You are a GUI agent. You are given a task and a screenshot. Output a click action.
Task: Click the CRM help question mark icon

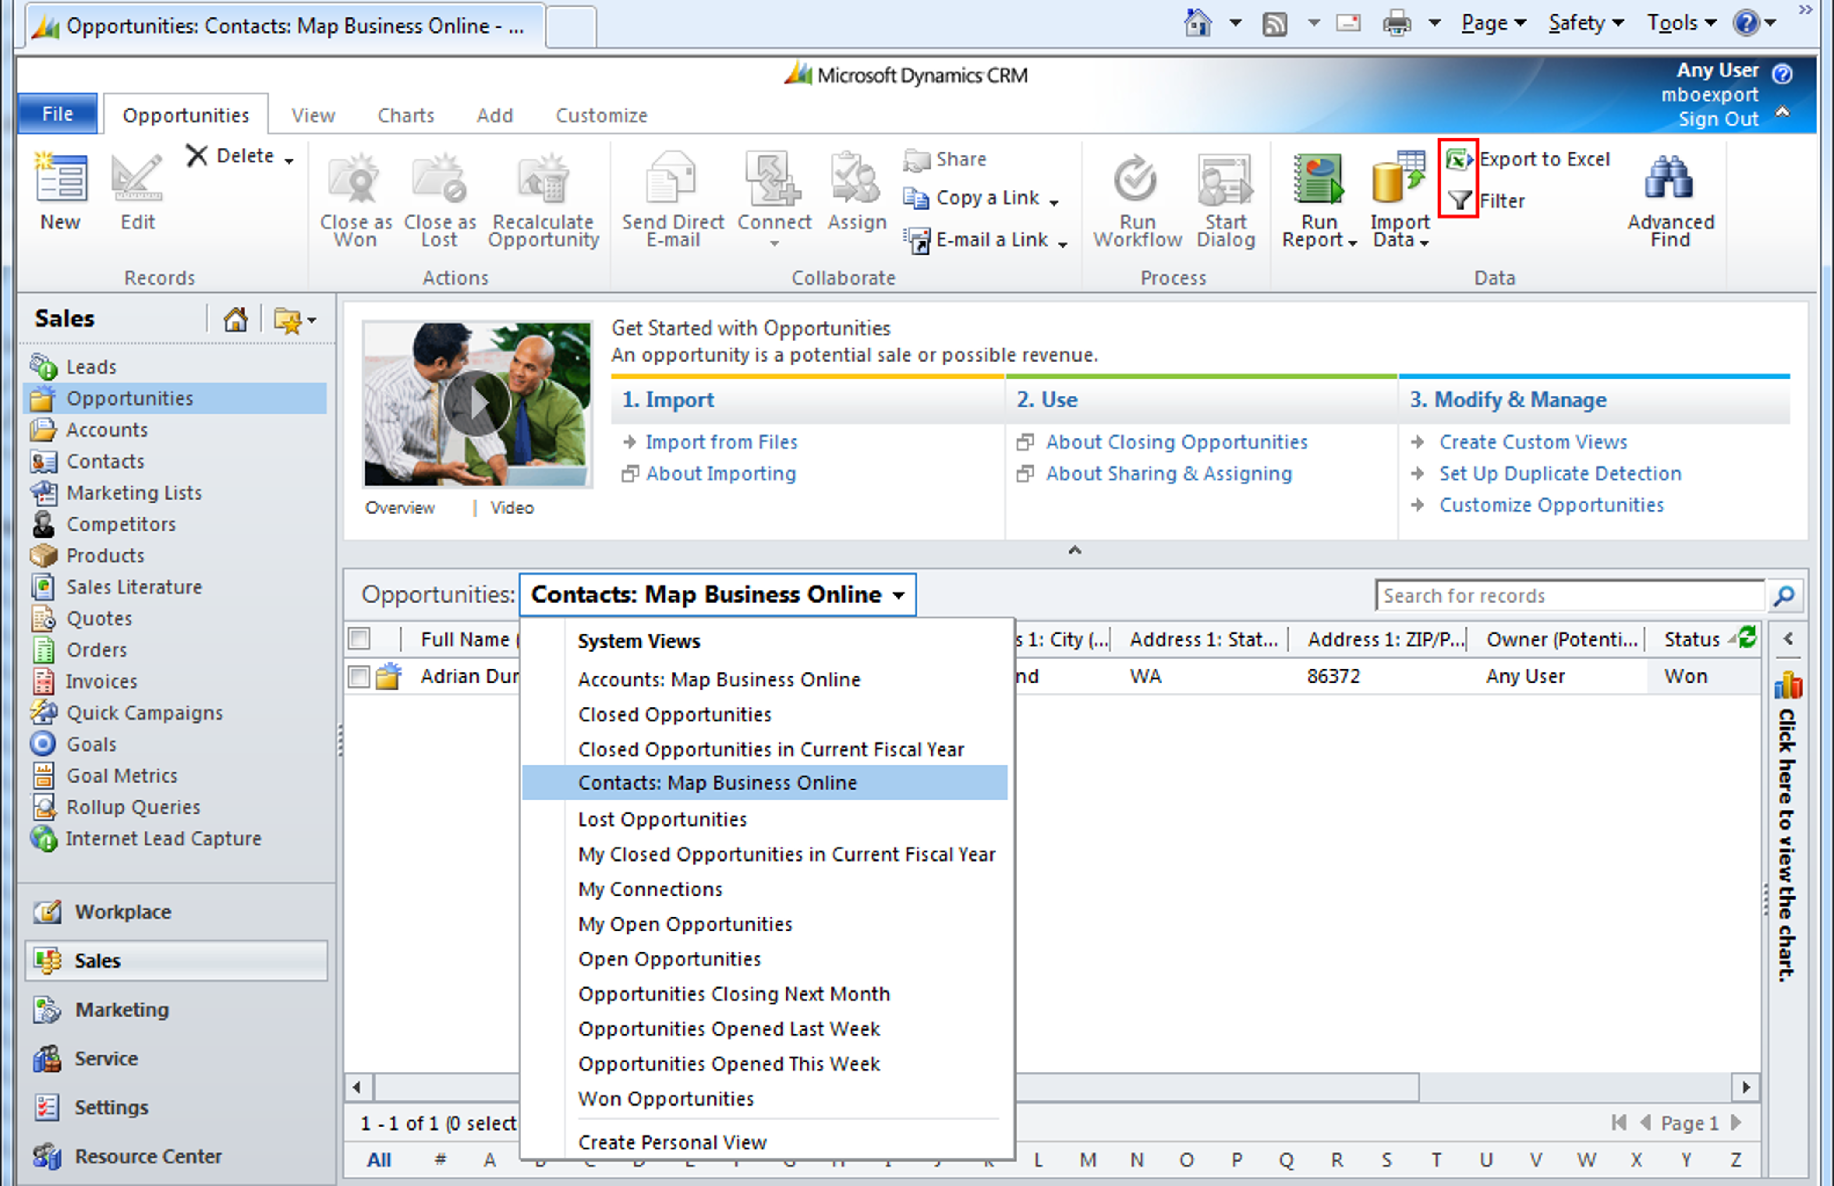[1782, 73]
